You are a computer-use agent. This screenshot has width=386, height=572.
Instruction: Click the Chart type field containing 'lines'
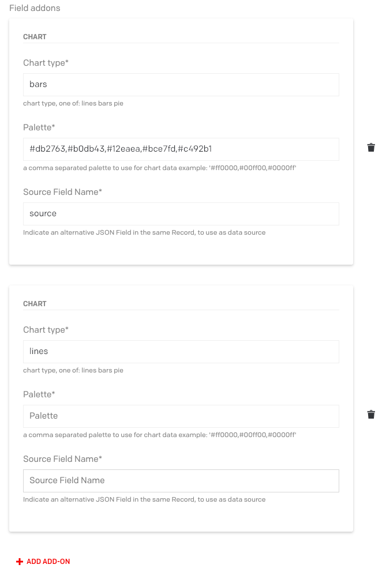(181, 351)
